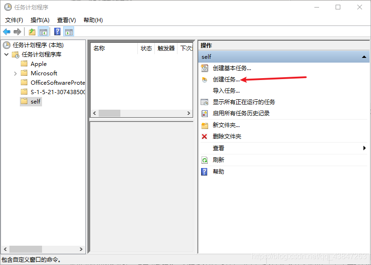371x265 pixels.
Task: Minimize the 任务计划程序 window
Action: [317, 8]
